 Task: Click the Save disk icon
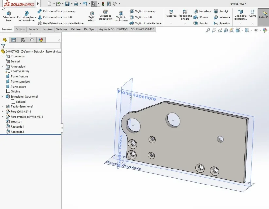pos(67,4)
